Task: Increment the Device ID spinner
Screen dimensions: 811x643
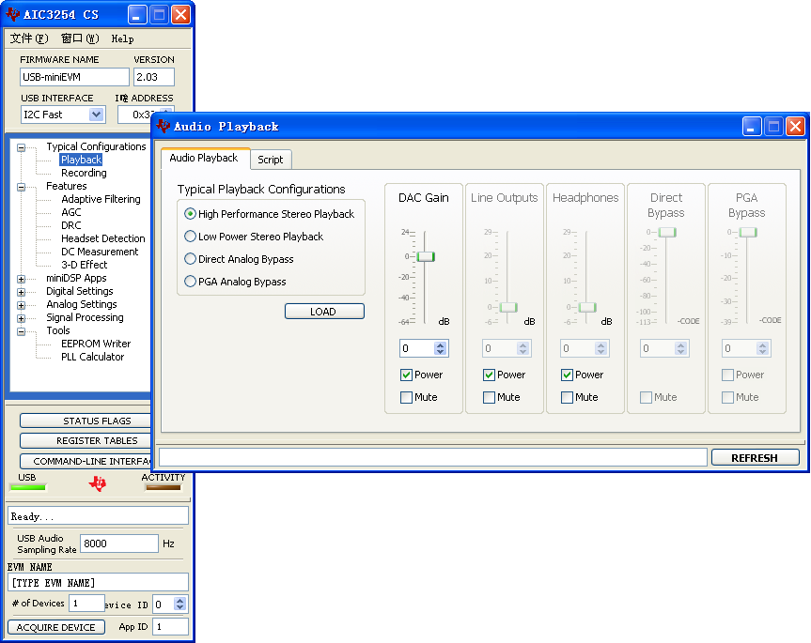Action: [x=179, y=601]
